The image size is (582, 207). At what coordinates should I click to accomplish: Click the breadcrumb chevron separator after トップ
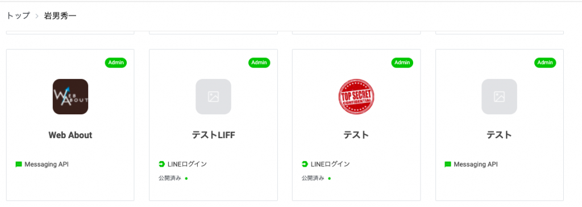pos(37,16)
